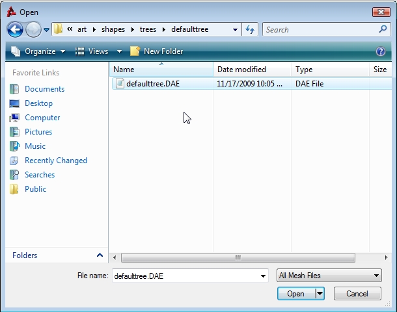Open the Views menu

tap(98, 51)
